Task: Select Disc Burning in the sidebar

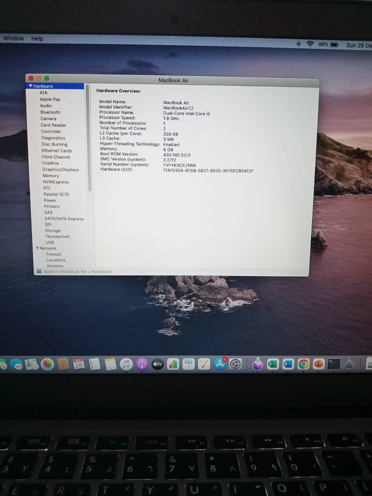Action: 54,144
